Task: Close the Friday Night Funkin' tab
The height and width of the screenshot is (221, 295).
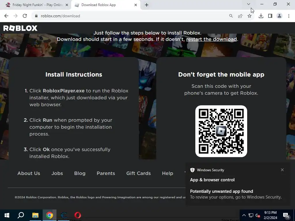Action: [x=67, y=5]
